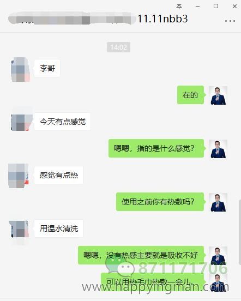Minimize the chat window

[197, 7]
